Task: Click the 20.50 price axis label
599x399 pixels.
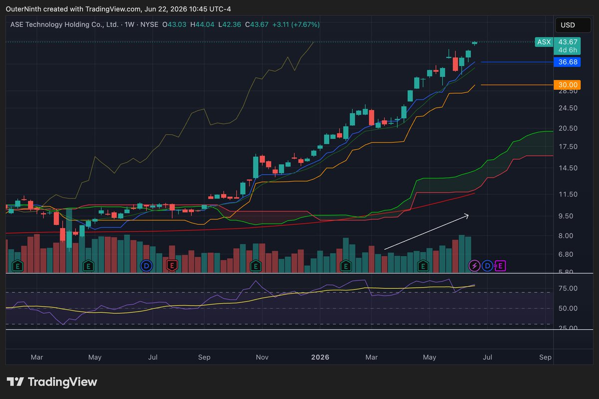Action: 568,128
